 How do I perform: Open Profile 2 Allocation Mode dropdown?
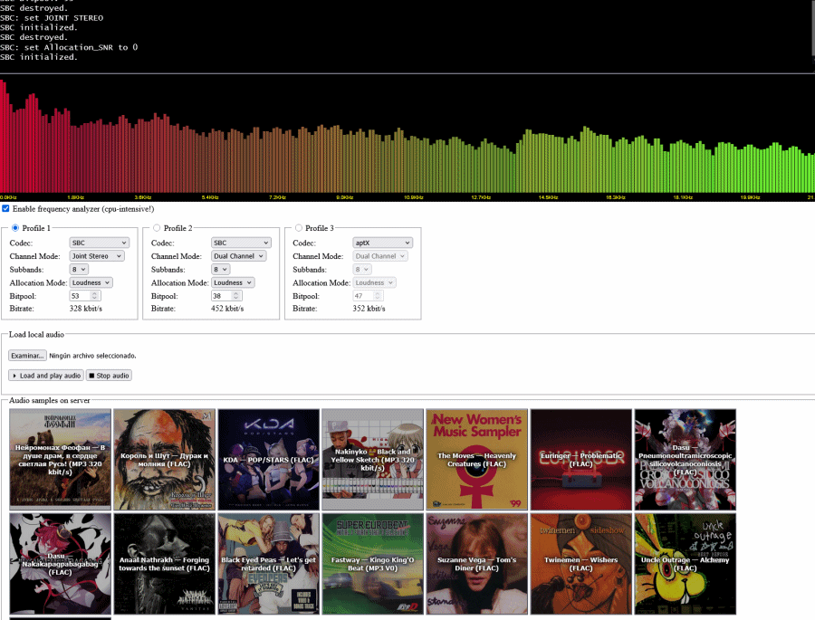(233, 282)
